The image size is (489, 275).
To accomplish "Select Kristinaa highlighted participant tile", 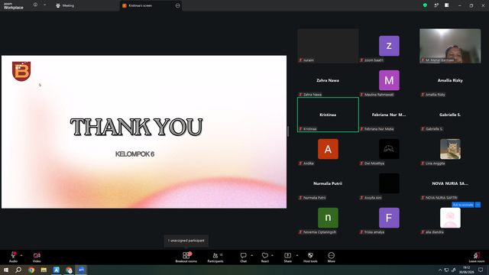I will pyautogui.click(x=328, y=115).
